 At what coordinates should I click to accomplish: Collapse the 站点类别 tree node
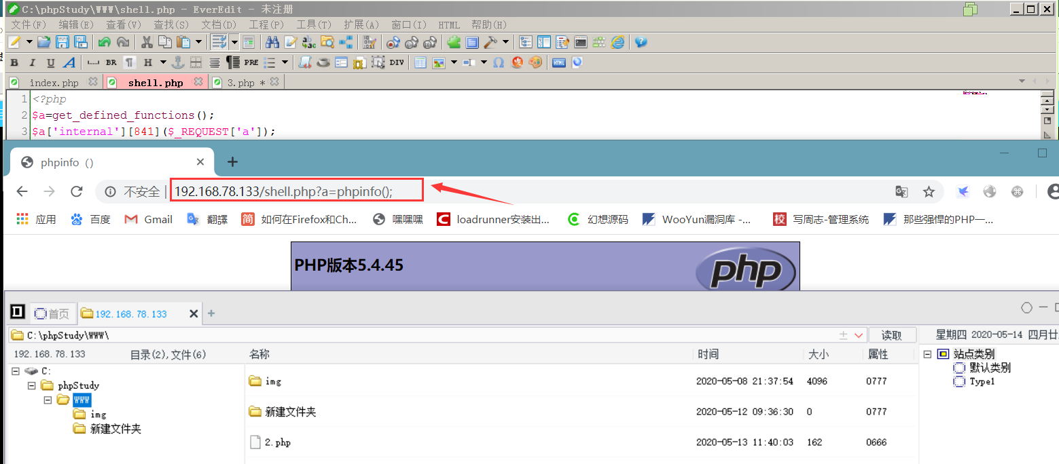click(x=928, y=353)
